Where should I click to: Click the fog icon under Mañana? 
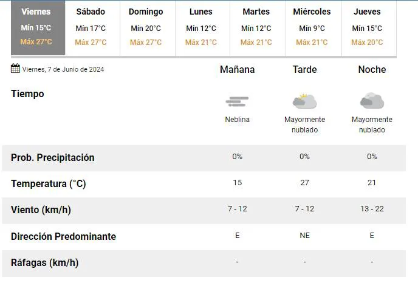pyautogui.click(x=237, y=101)
